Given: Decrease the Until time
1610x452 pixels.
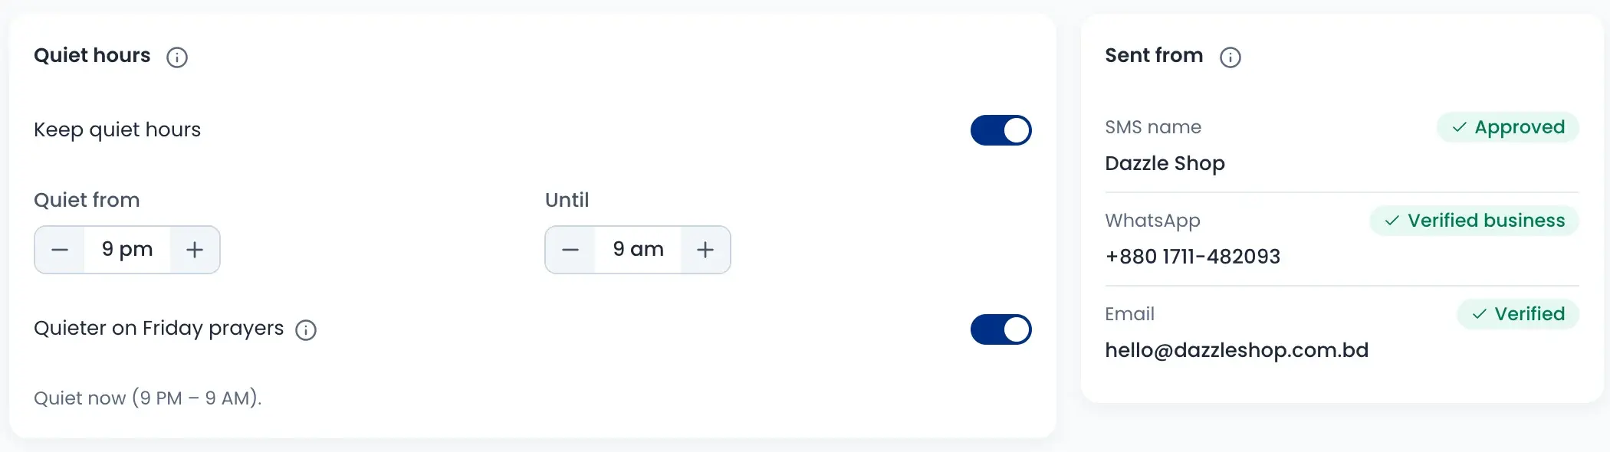Looking at the screenshot, I should point(570,250).
